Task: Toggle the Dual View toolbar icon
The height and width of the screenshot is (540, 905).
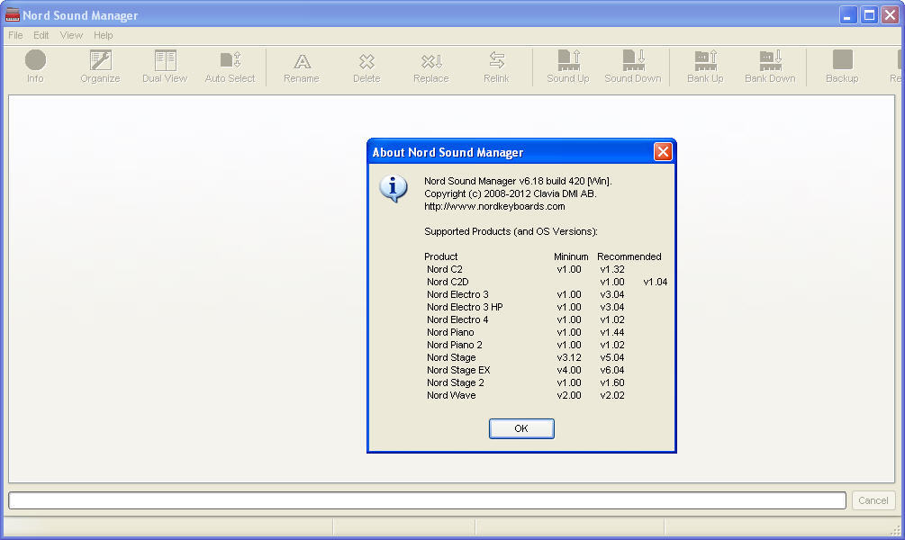Action: point(165,61)
